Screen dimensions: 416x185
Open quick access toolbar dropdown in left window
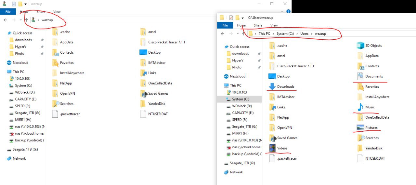[x=26, y=4]
